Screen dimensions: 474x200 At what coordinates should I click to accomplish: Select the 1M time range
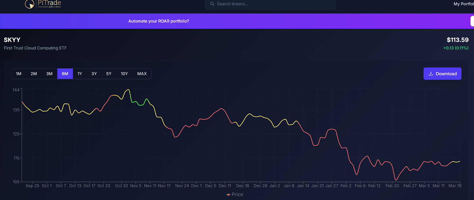(19, 73)
